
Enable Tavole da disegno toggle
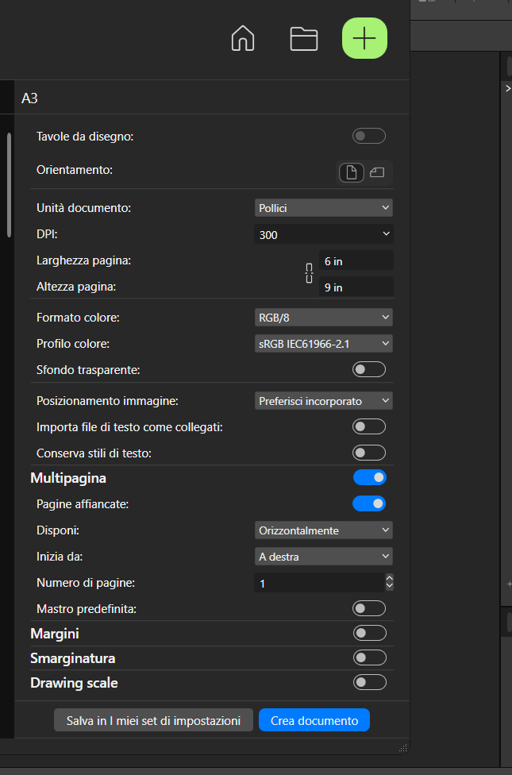click(x=368, y=136)
